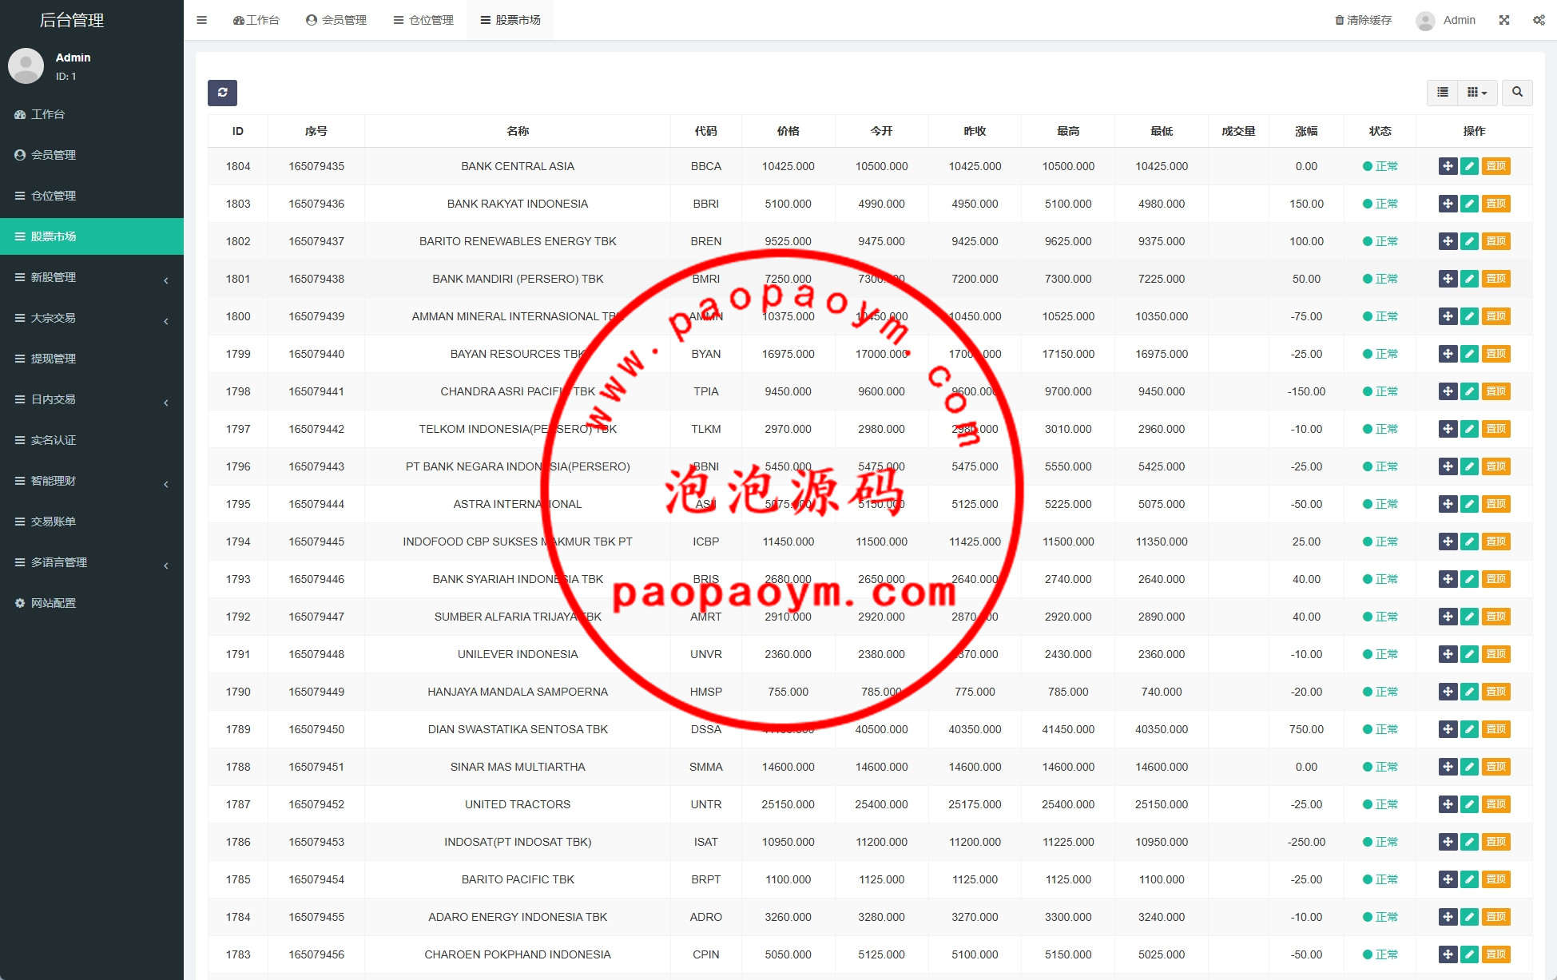Click sidebar Admin profile picture
Image resolution: width=1557 pixels, height=980 pixels.
(26, 65)
